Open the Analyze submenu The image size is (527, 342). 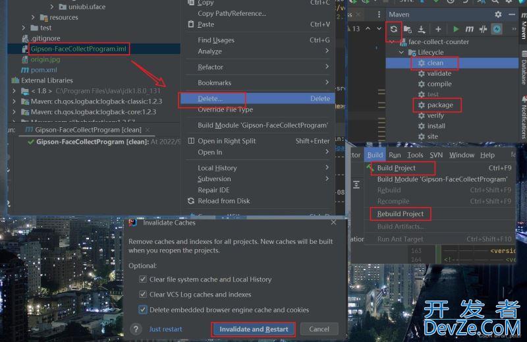pyautogui.click(x=258, y=51)
